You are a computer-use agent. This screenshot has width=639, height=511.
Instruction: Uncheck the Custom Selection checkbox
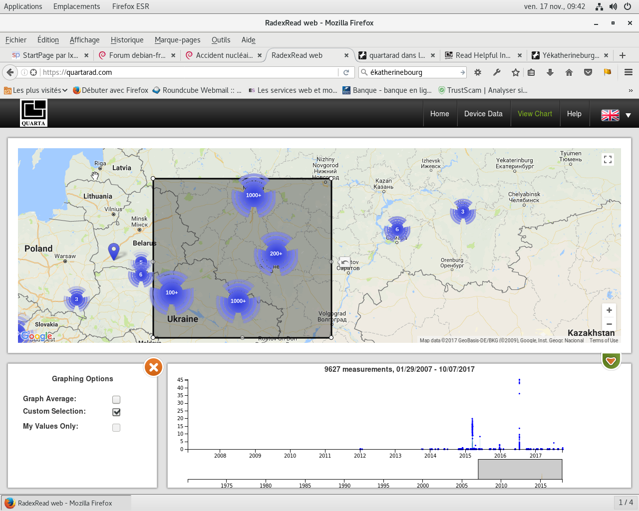[116, 412]
